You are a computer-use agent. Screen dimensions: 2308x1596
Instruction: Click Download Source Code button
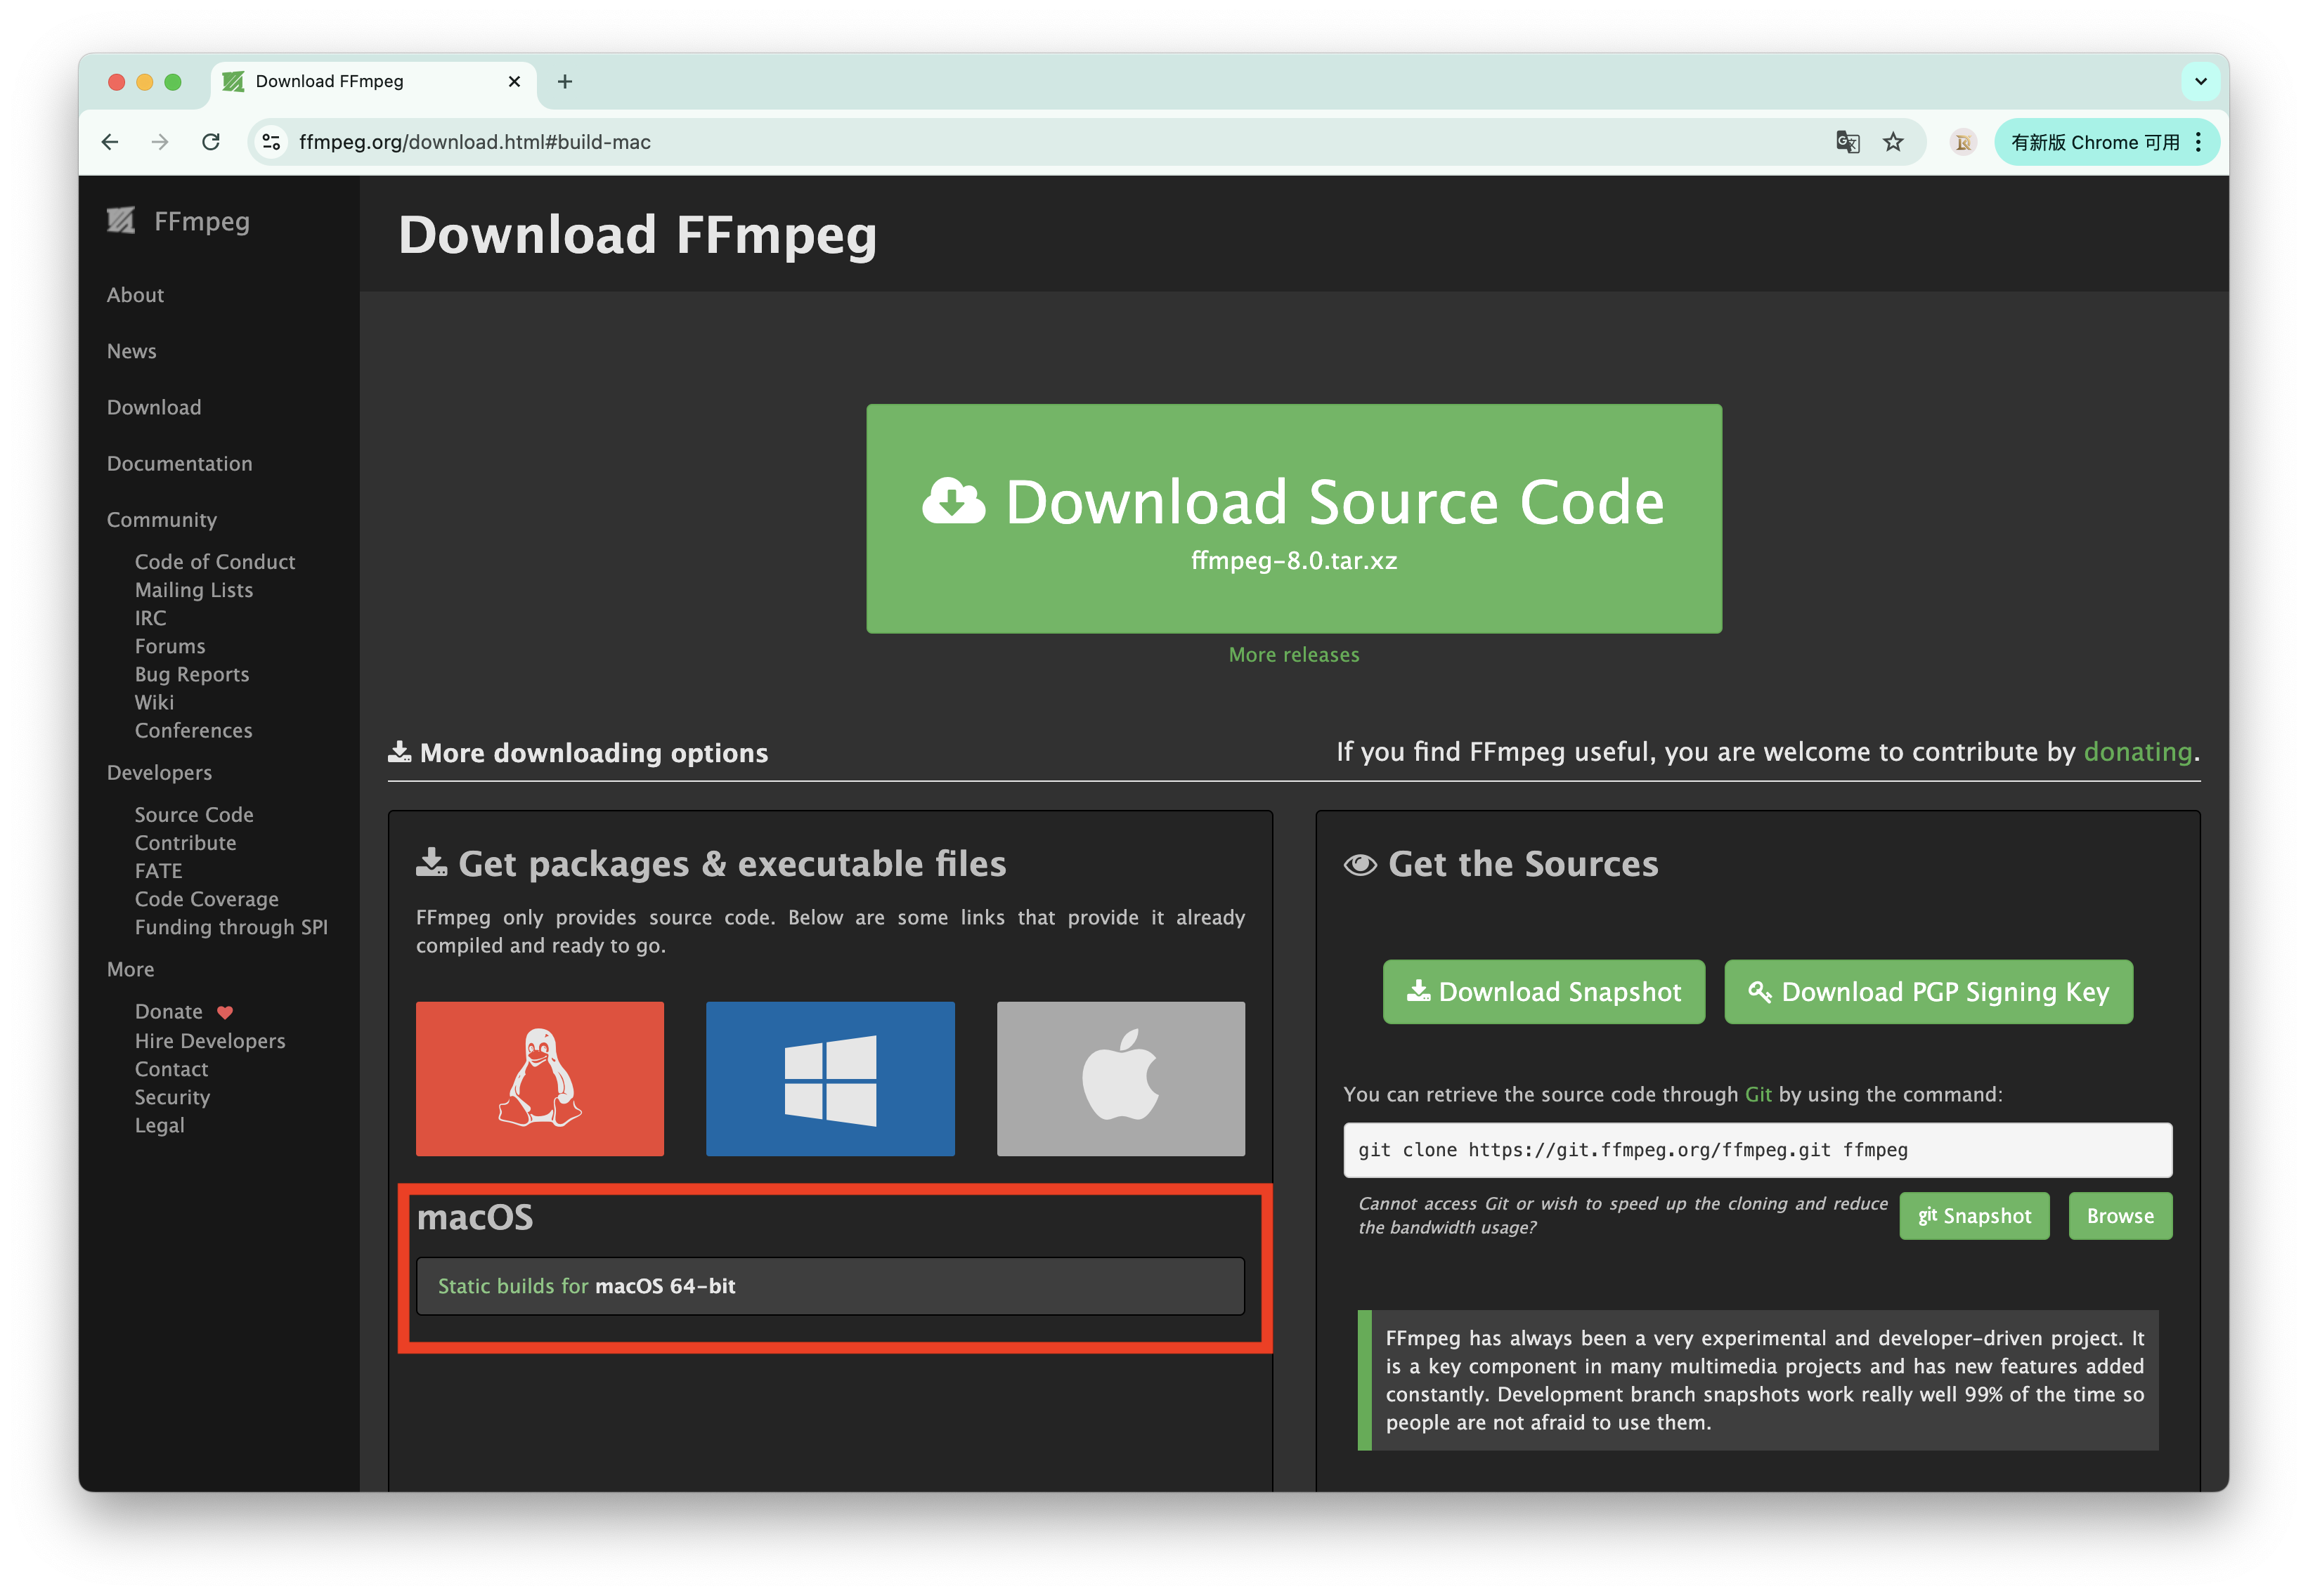point(1292,518)
